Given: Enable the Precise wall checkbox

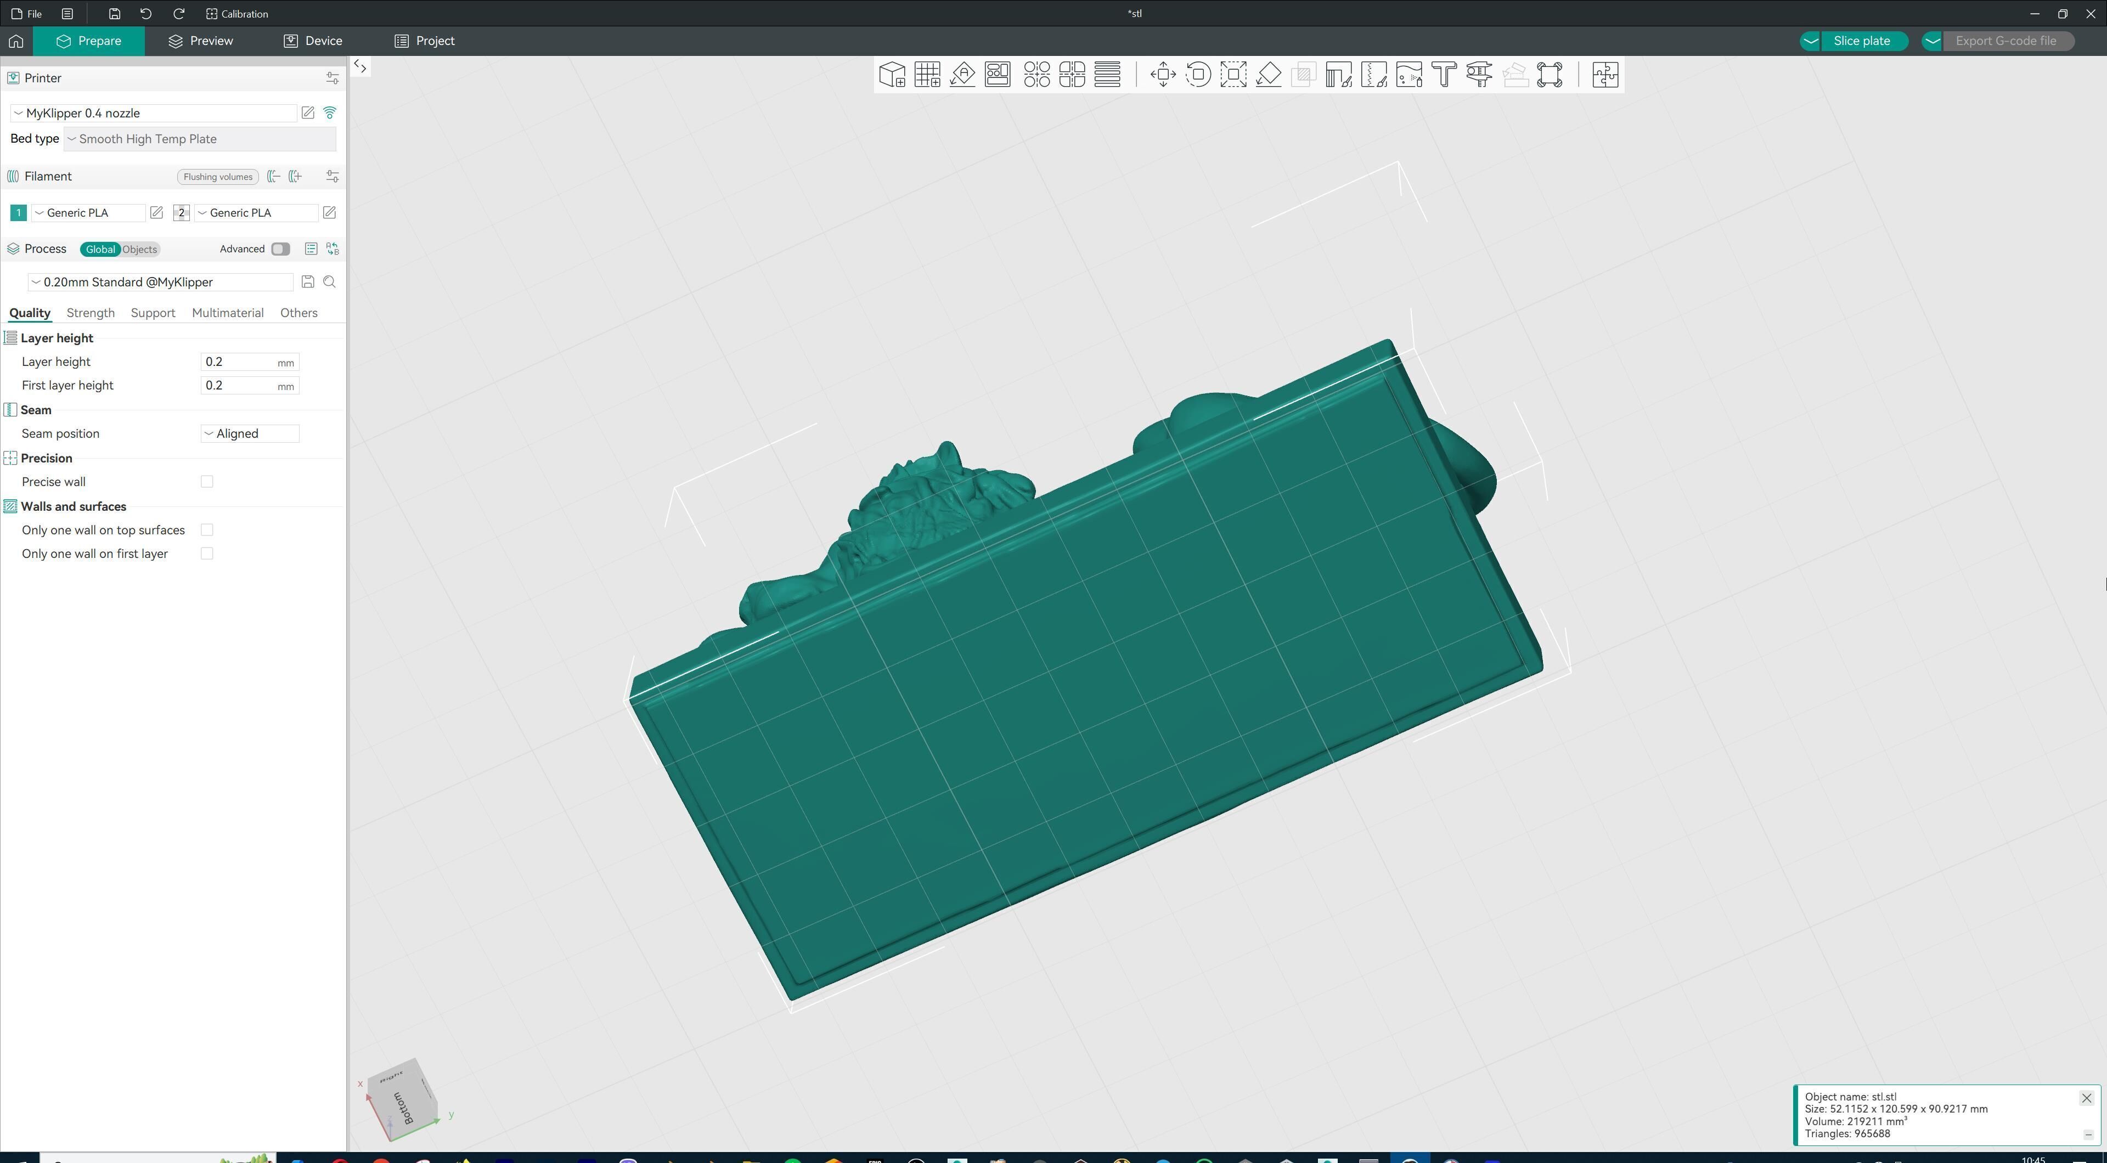Looking at the screenshot, I should point(207,482).
